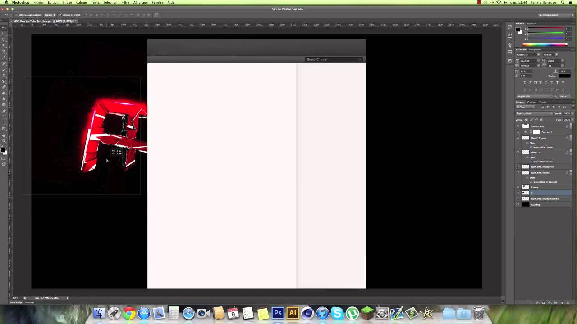Hide the team_time_thnazzi_cell layer
This screenshot has height=324, width=577.
[518, 167]
